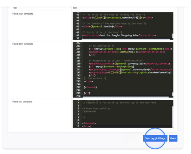
Task: Click comment 'The title of the website hosting the feed'
Action: (x=113, y=15)
